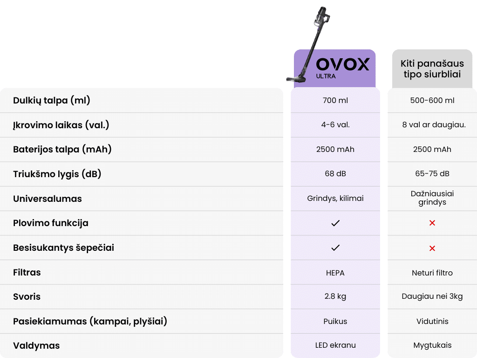This screenshot has width=477, height=358.
Task: Click the 700 ml OVOX value
Action: [x=335, y=100]
